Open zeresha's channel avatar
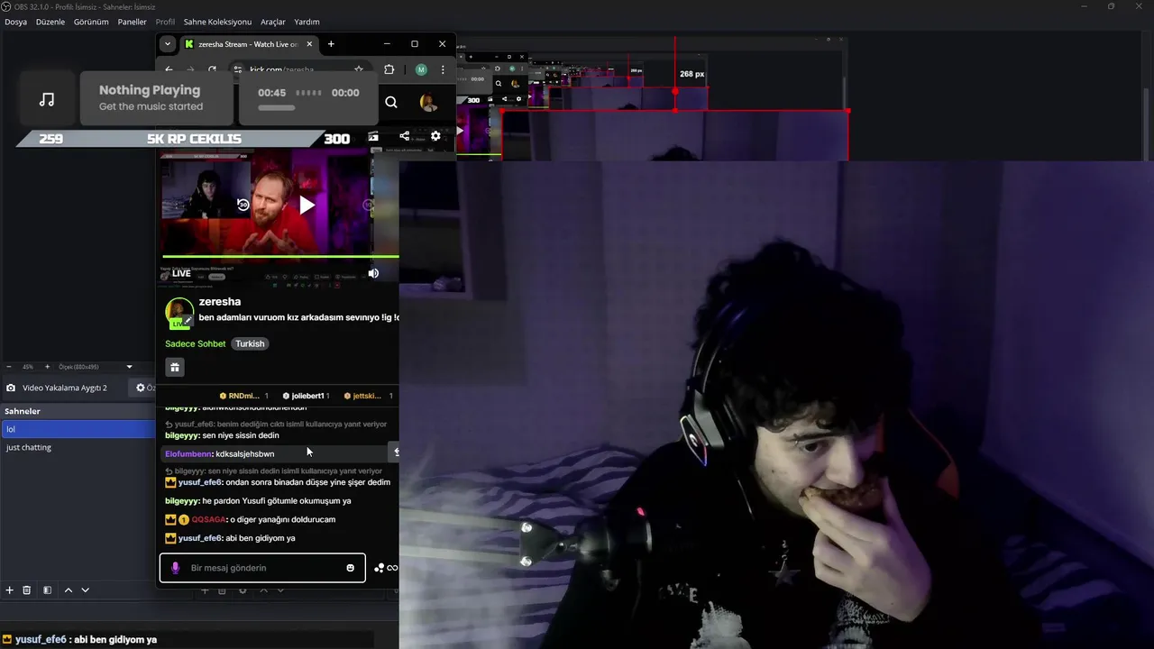Viewport: 1154px width, 649px height. click(x=179, y=313)
